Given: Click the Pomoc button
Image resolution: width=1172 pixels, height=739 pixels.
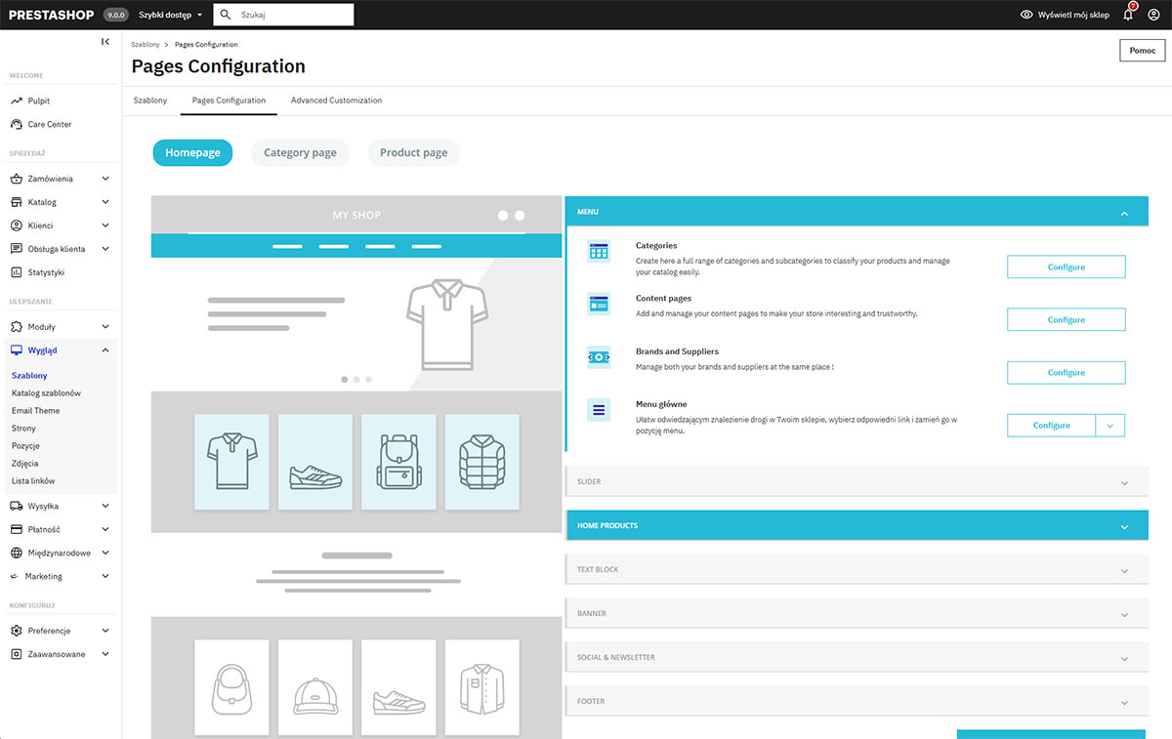Looking at the screenshot, I should pos(1141,50).
